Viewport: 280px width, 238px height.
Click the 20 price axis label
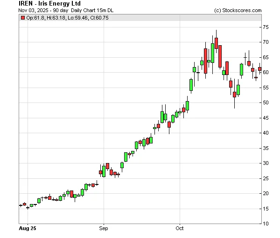tap(266, 193)
